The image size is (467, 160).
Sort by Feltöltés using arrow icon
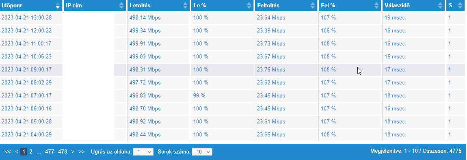312,5
